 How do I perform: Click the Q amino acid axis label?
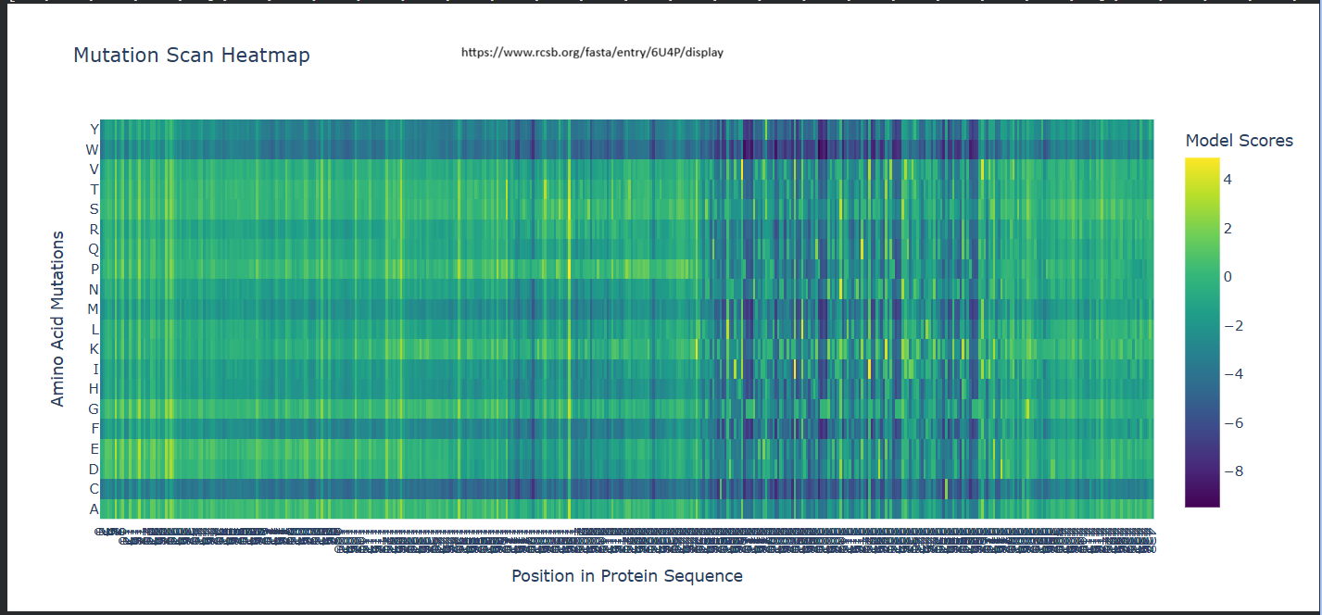(93, 249)
